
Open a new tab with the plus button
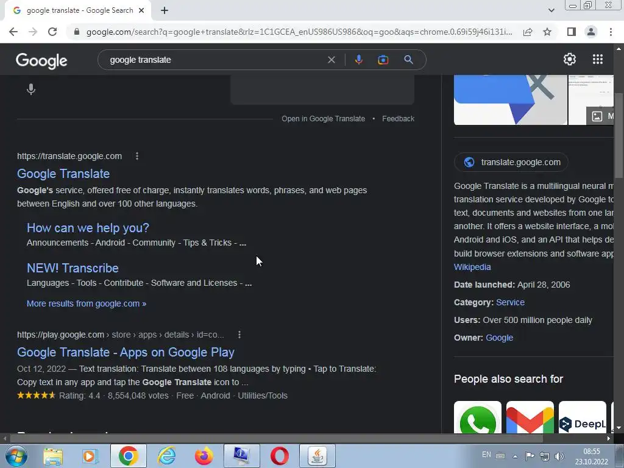pos(165,11)
